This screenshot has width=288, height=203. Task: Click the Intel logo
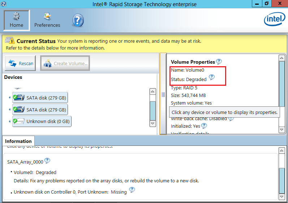point(275,19)
